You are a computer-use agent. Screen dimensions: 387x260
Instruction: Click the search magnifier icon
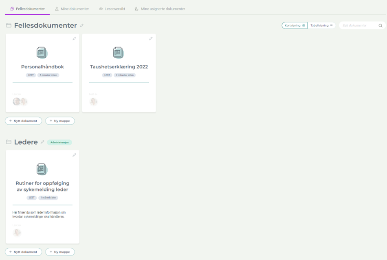pyautogui.click(x=380, y=26)
